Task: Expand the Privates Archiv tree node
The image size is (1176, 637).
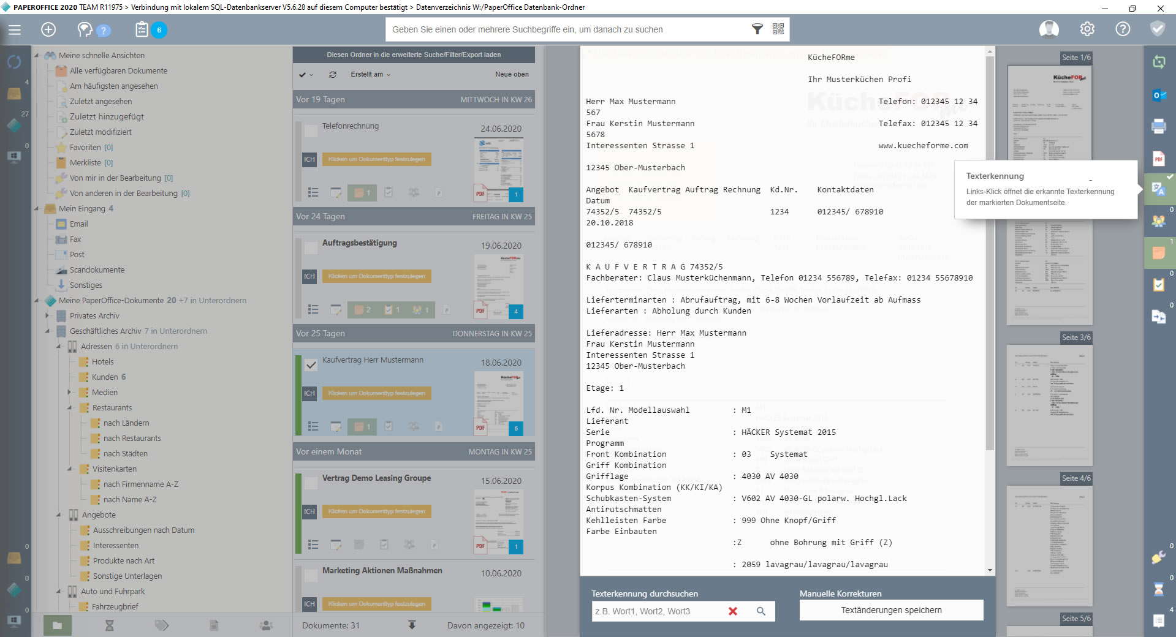Action: pos(47,316)
